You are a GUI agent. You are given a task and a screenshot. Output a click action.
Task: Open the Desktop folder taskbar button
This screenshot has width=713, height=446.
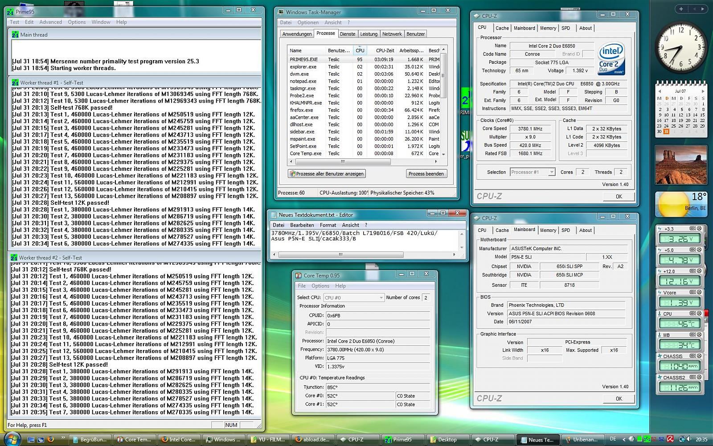point(448,439)
